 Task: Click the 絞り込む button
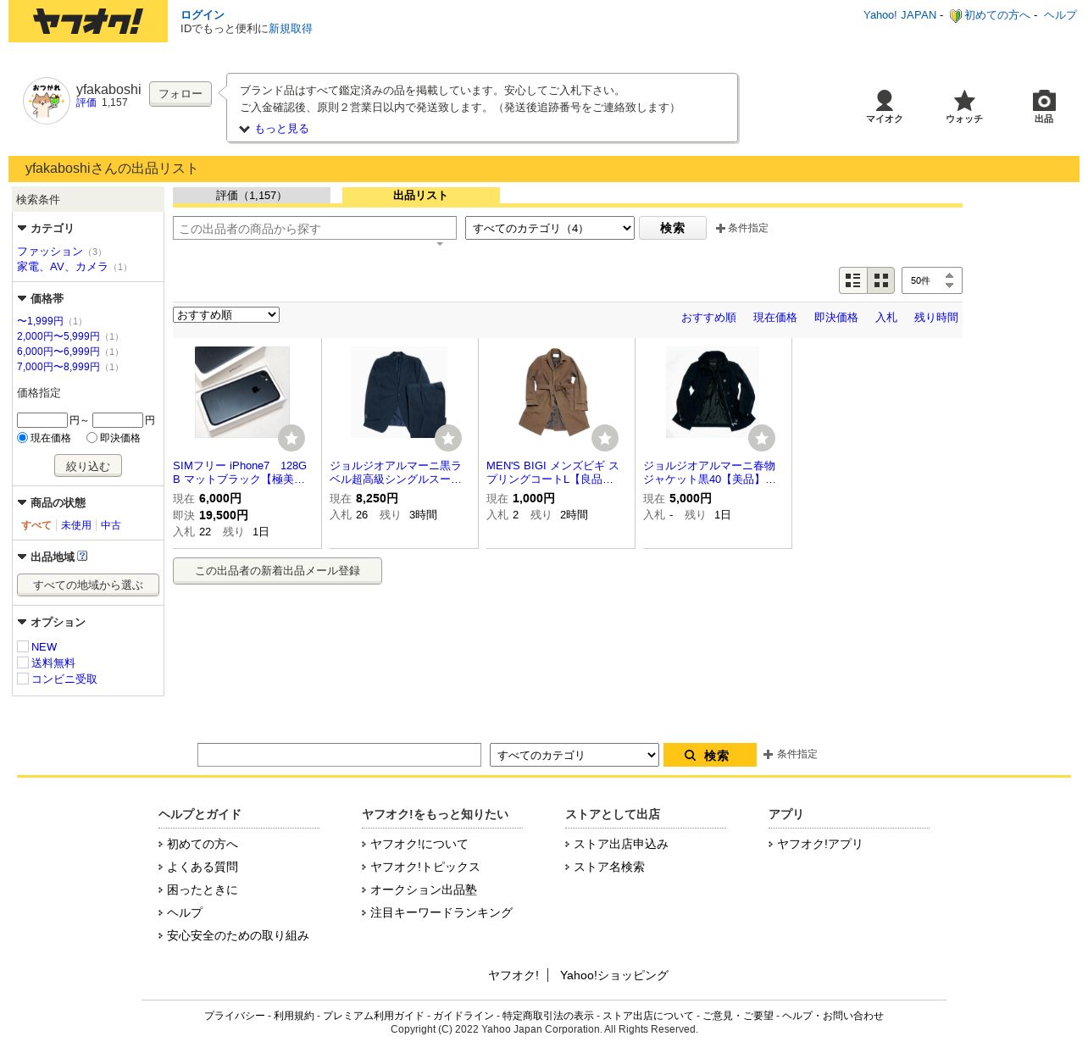88,466
